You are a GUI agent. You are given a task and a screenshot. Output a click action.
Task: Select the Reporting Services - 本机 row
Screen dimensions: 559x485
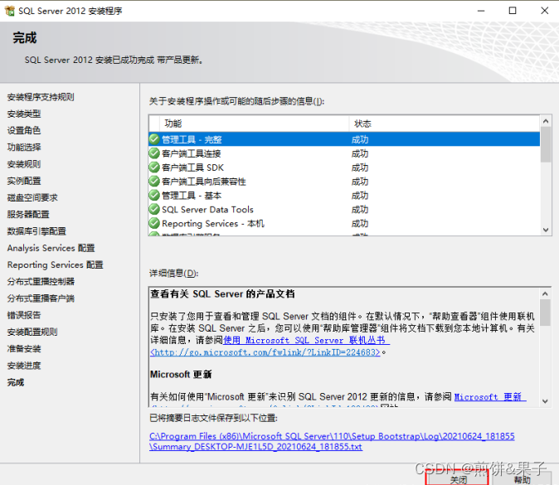(x=344, y=224)
